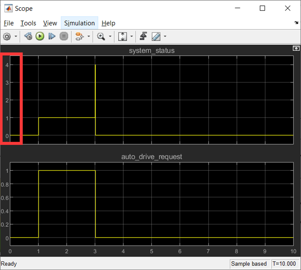Maximize the system_status axes icon
Image resolution: width=301 pixels, height=270 pixels.
click(x=296, y=48)
